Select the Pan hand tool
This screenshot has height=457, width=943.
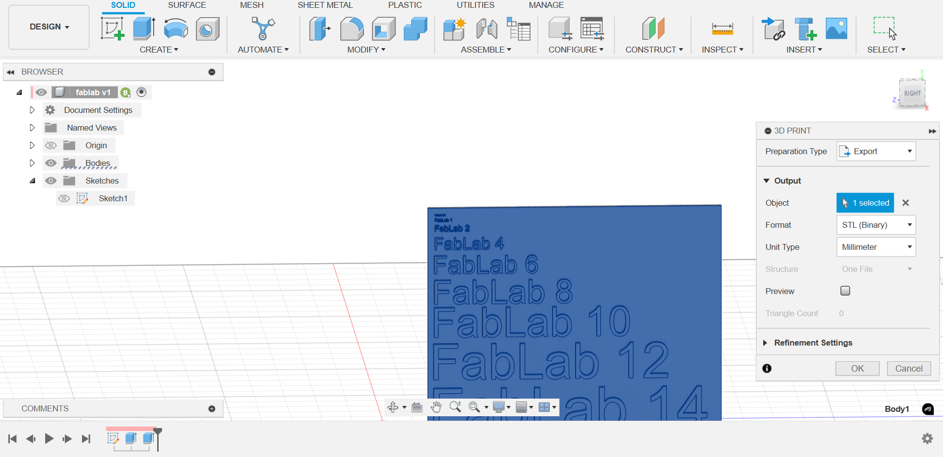(436, 407)
